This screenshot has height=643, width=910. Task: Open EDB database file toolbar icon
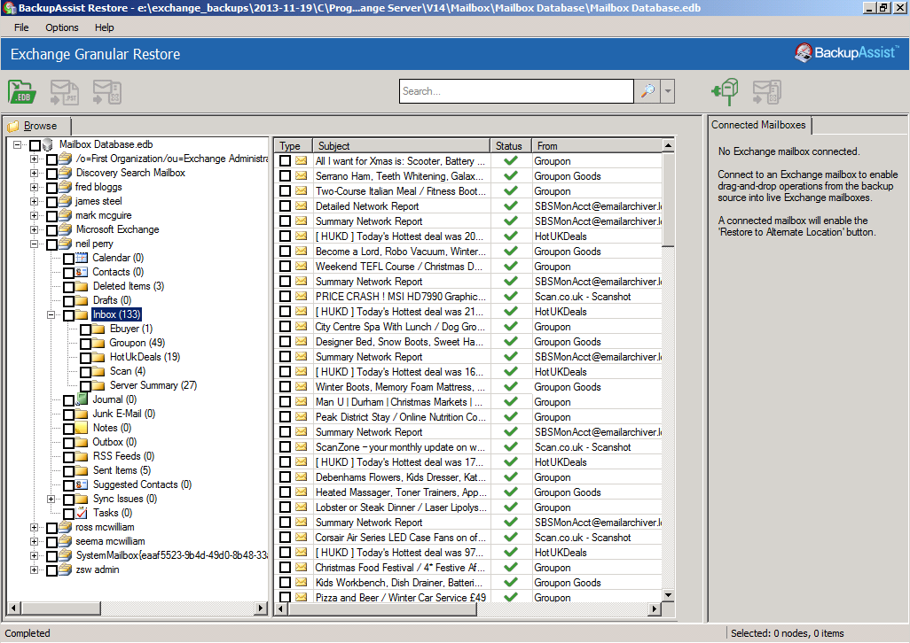click(22, 92)
